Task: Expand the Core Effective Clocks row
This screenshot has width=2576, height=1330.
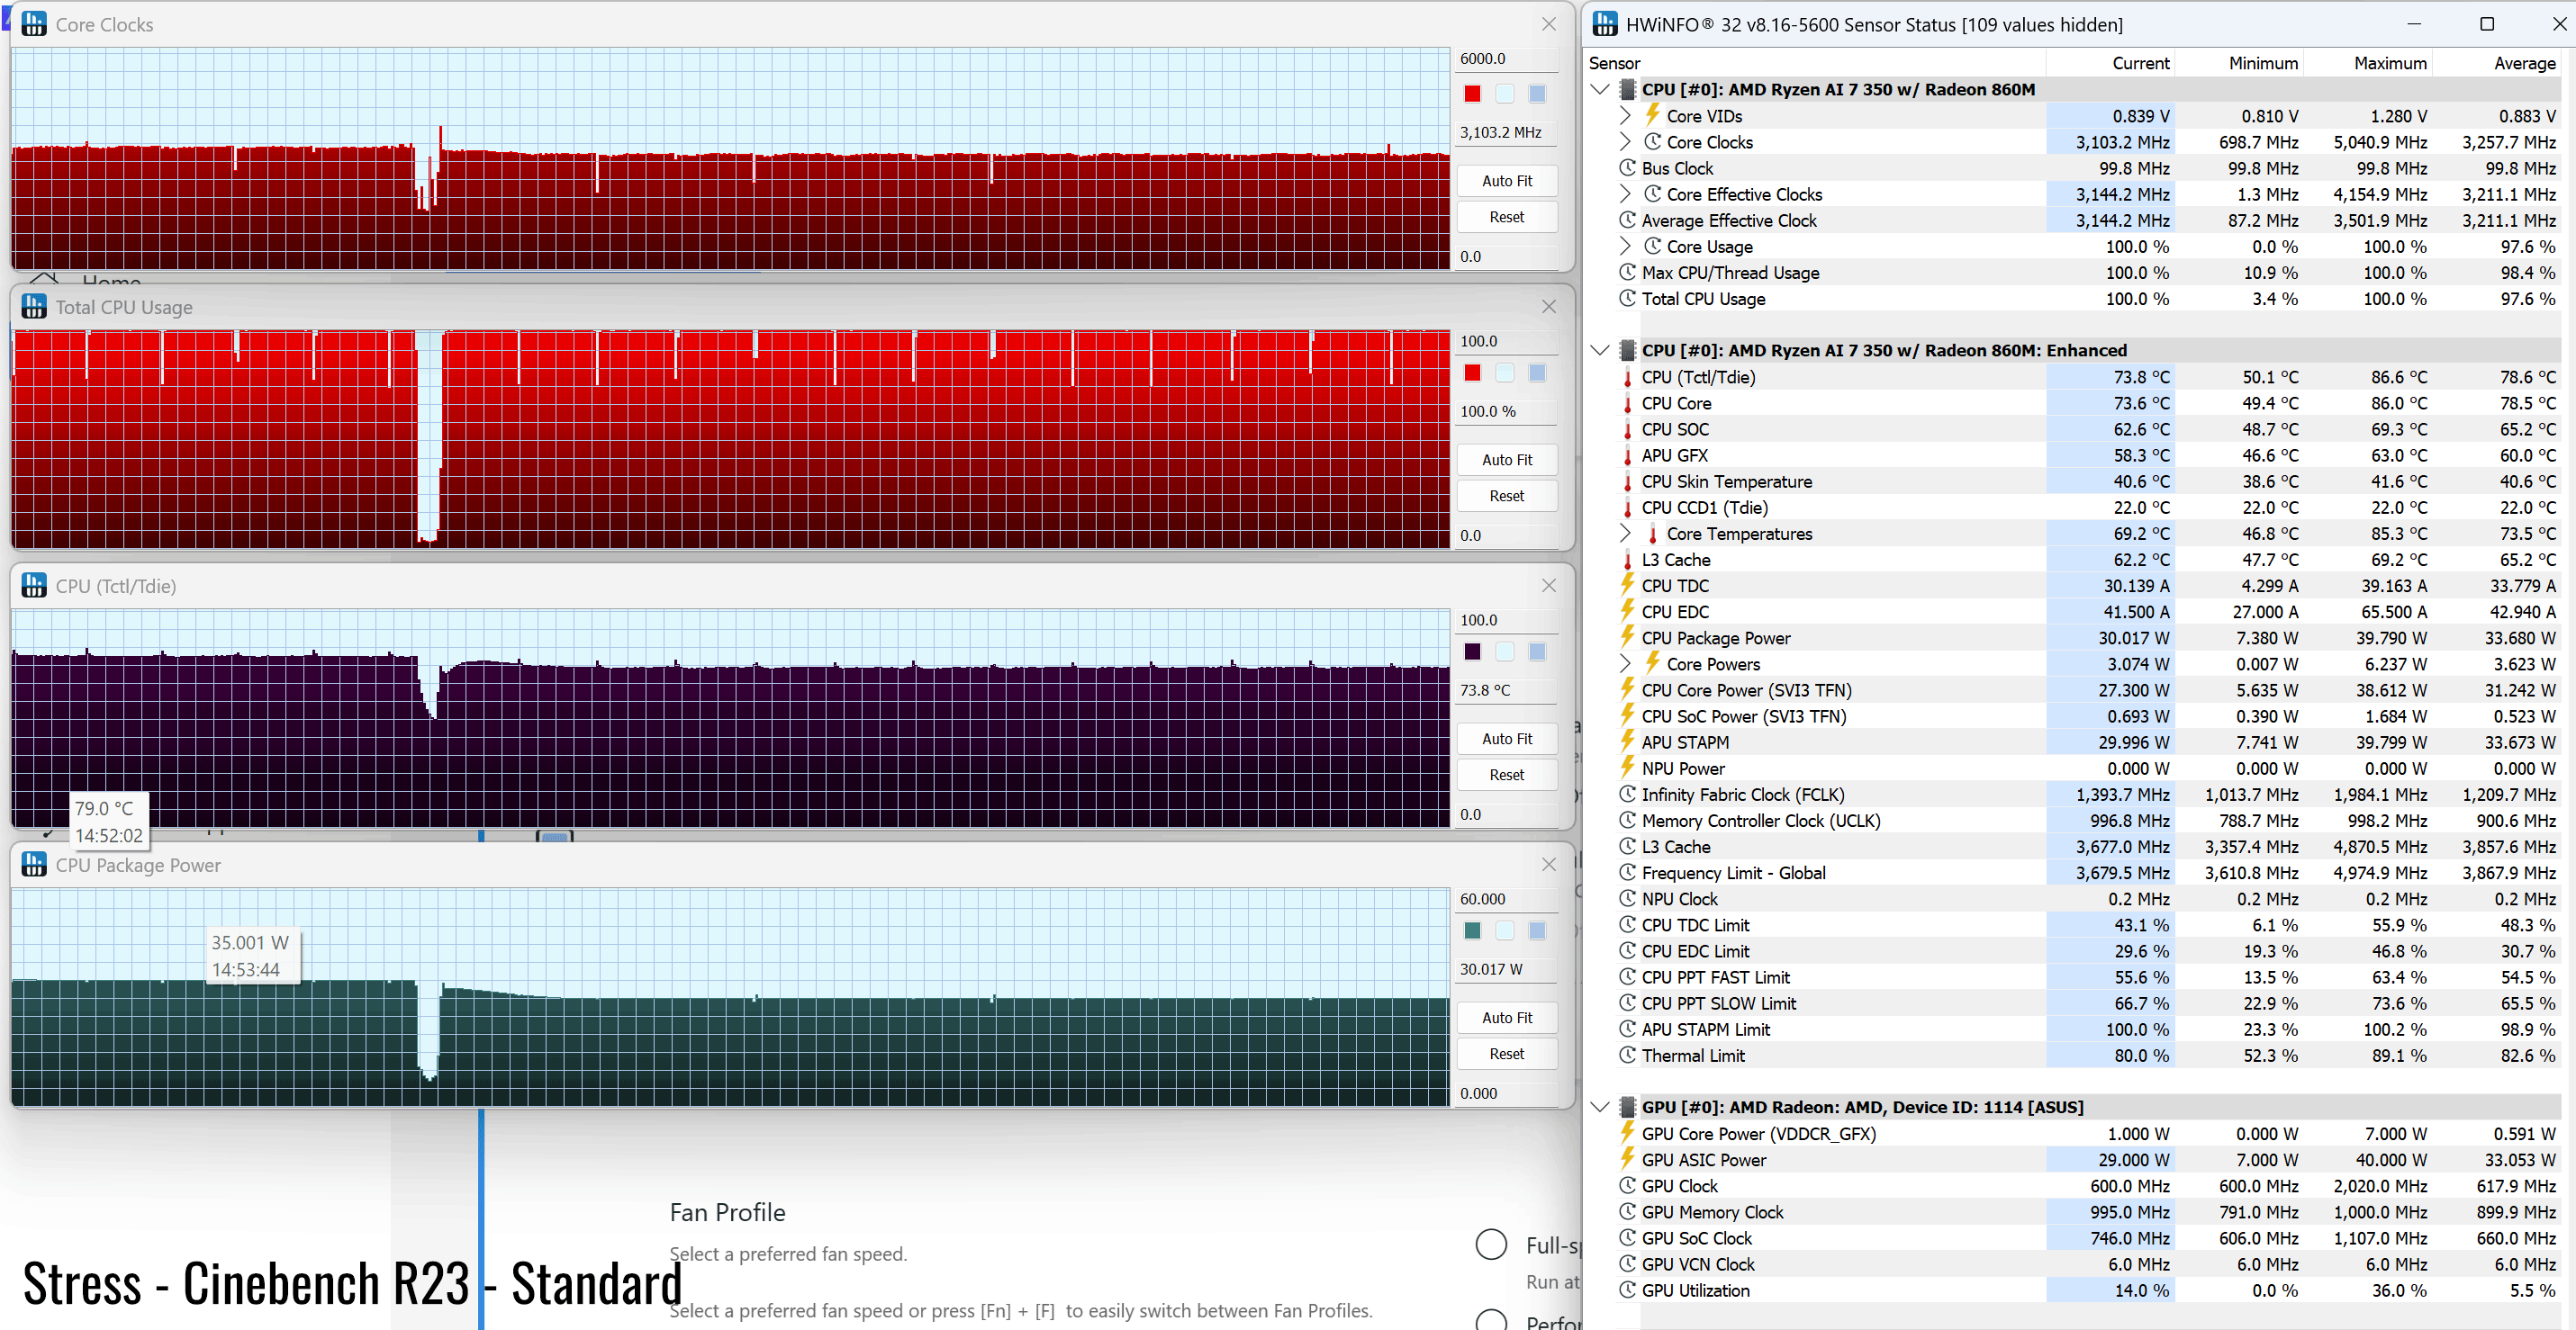Action: [x=1626, y=193]
